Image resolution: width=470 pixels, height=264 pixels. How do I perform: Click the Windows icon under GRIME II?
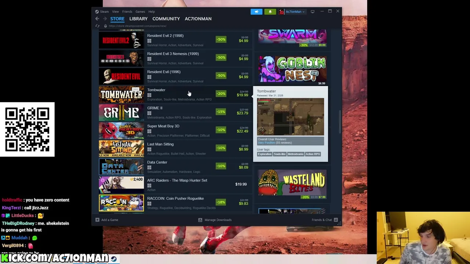click(x=149, y=113)
